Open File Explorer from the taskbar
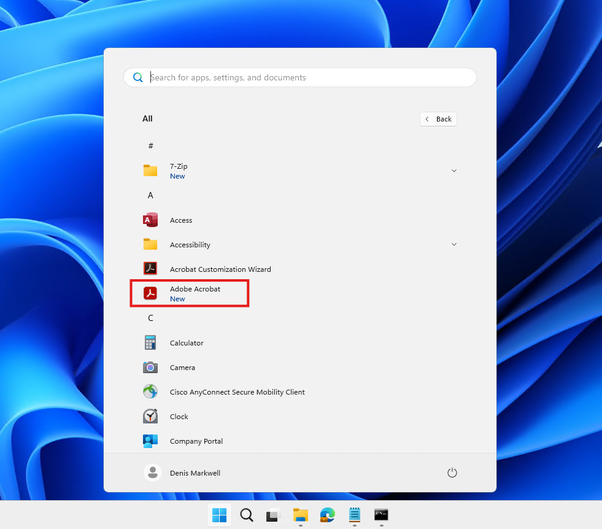The height and width of the screenshot is (529, 602). [x=300, y=515]
